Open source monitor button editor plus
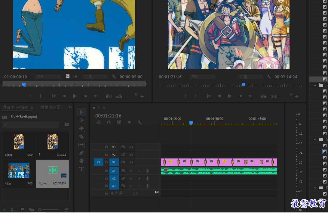 142,97
